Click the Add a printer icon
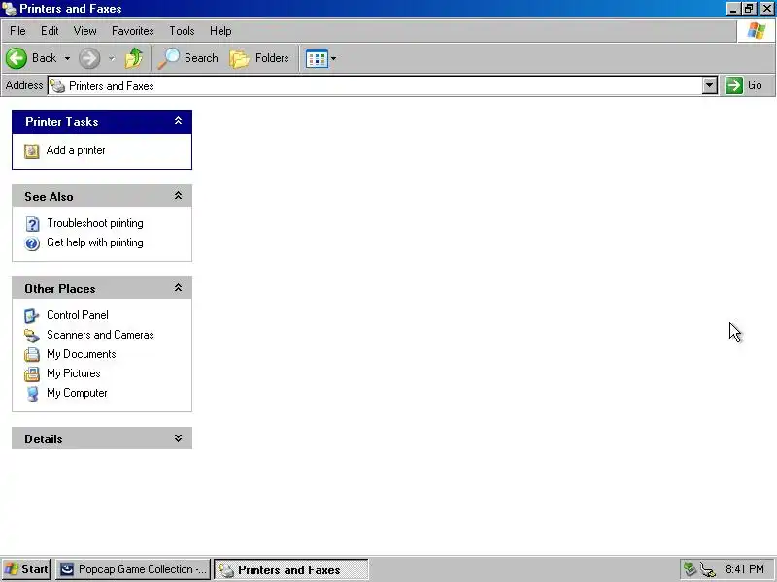Viewport: 777px width, 582px height. (32, 151)
